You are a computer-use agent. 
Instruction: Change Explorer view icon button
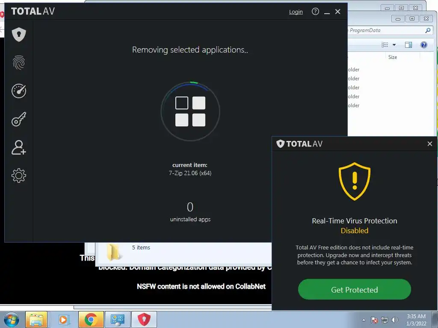[x=385, y=44]
